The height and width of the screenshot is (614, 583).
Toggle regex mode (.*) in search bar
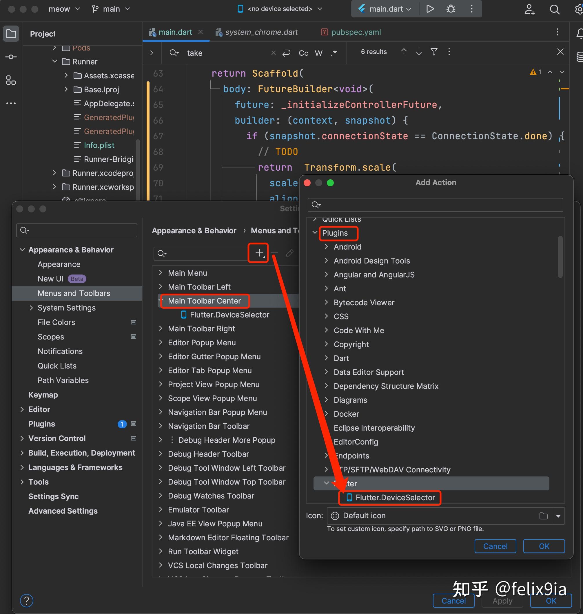coord(334,53)
